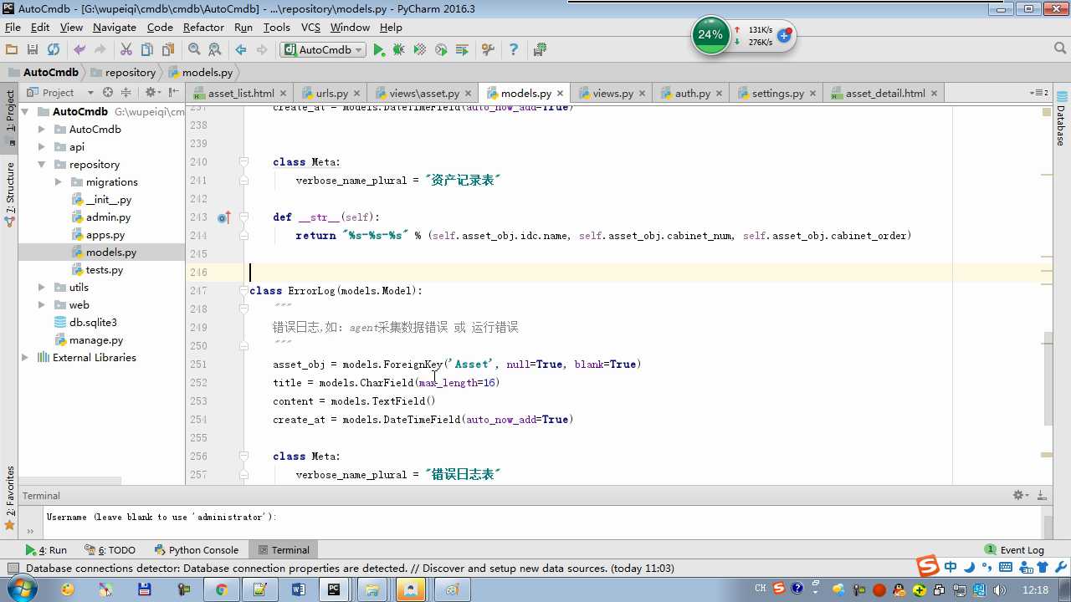This screenshot has width=1071, height=602.
Task: Show the hidden editor tabs list
Action: click(x=1038, y=93)
